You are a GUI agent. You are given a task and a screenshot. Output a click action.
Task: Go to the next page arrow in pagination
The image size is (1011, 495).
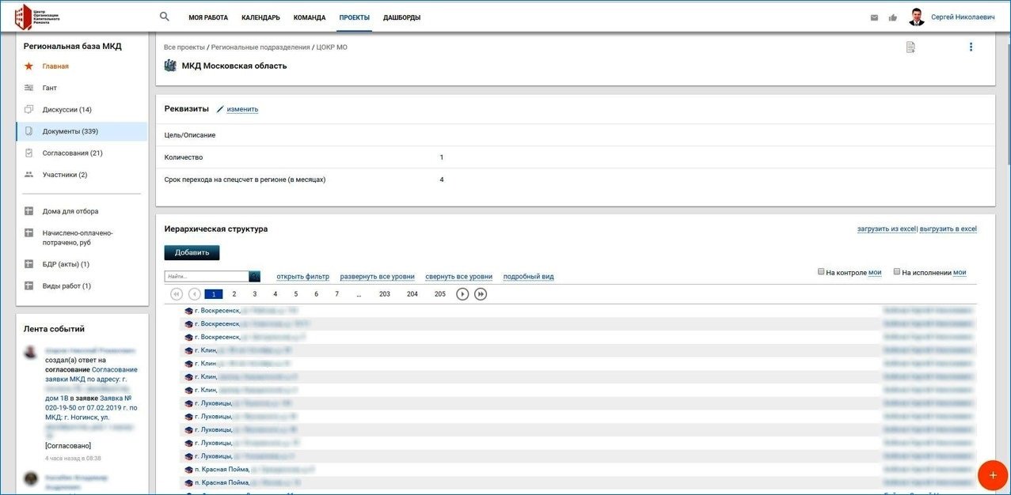[462, 294]
